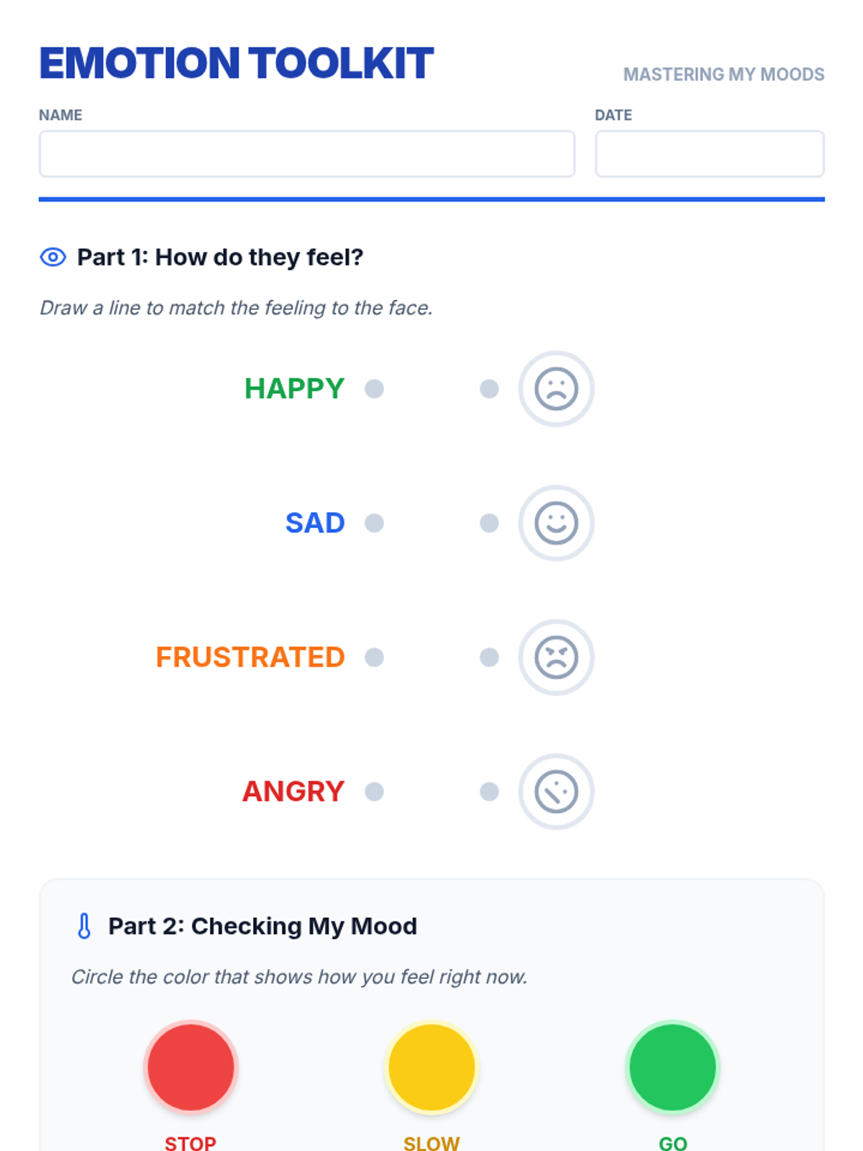This screenshot has height=1151, width=863.
Task: Click the eye icon beside Part 1
Action: coord(53,257)
